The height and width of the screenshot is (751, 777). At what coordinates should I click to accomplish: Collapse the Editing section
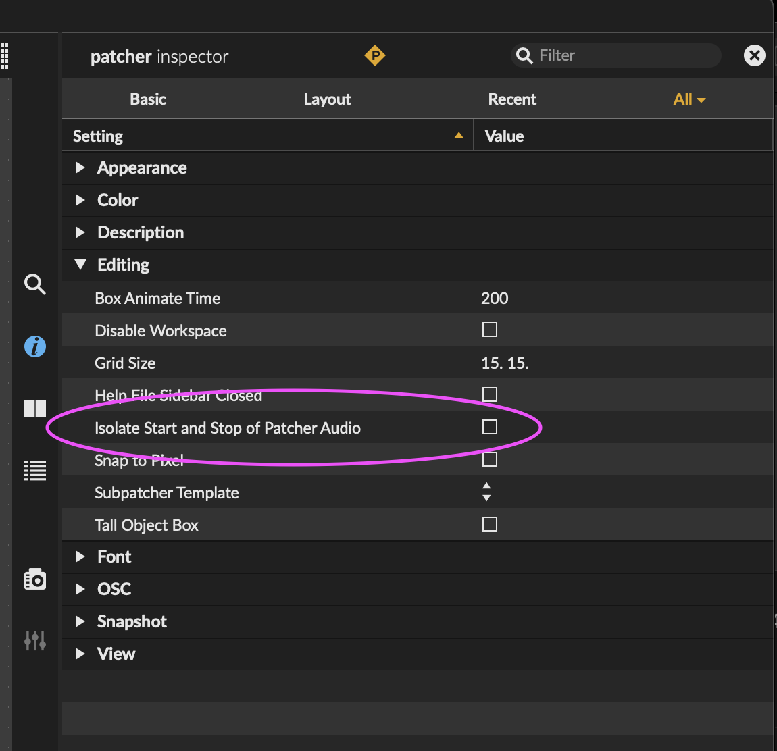click(x=80, y=265)
